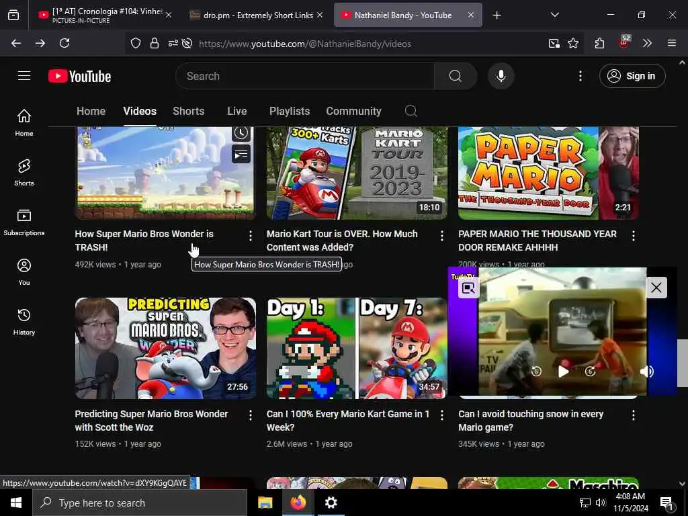Show more toolbar tools chevrons
This screenshot has height=516, width=688.
pyautogui.click(x=647, y=43)
